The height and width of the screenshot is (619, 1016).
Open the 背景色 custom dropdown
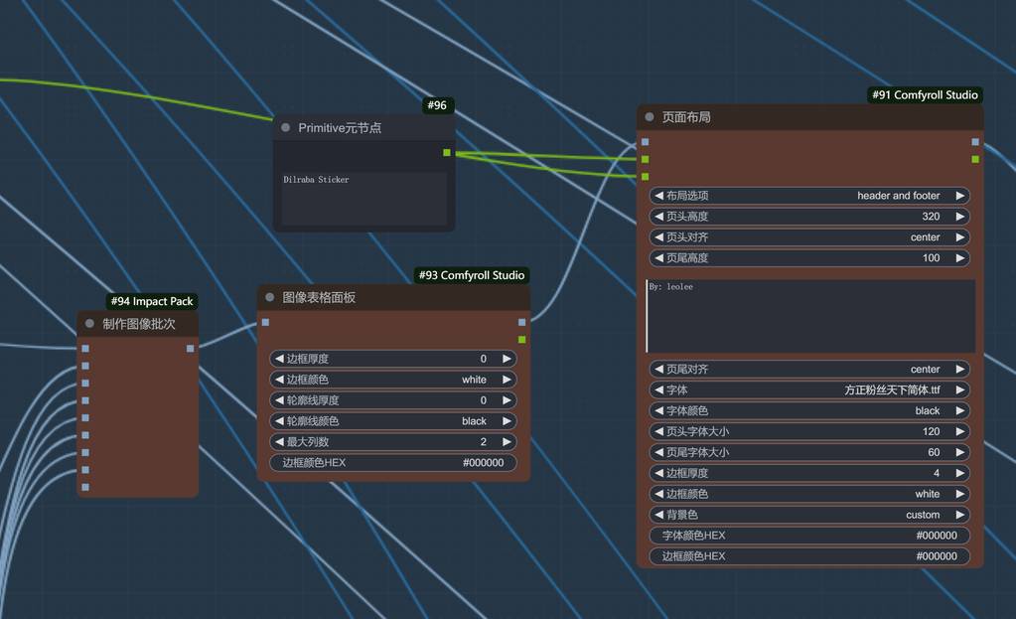coord(809,515)
